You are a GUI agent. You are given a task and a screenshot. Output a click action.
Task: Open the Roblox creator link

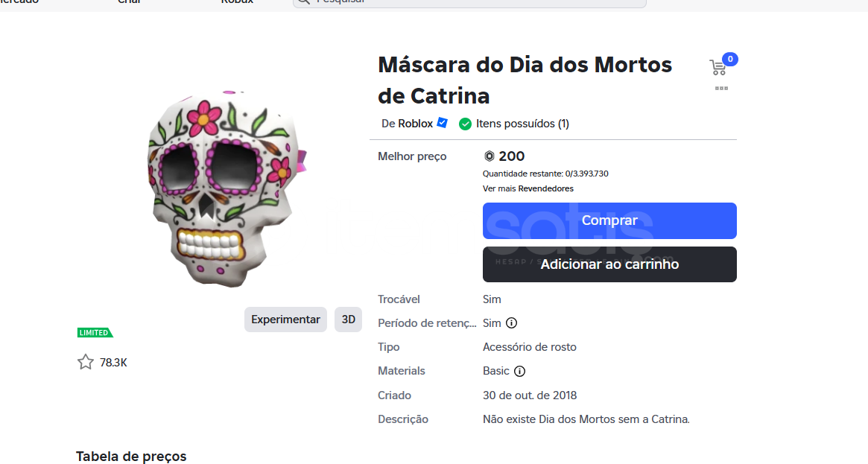[x=415, y=124]
